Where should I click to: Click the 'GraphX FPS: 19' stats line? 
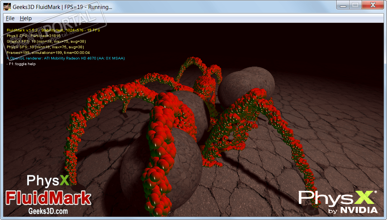46,42
